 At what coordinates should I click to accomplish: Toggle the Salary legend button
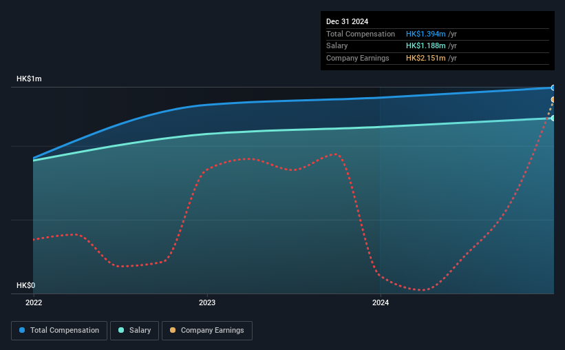[x=134, y=331]
